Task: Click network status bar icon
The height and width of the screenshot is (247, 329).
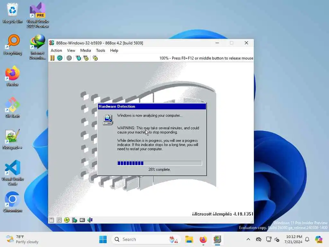Action: point(75,220)
